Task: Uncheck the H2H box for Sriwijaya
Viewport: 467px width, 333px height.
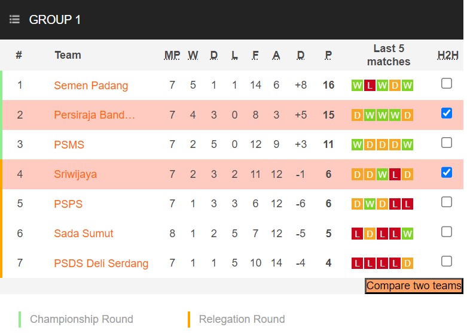Action: 447,172
